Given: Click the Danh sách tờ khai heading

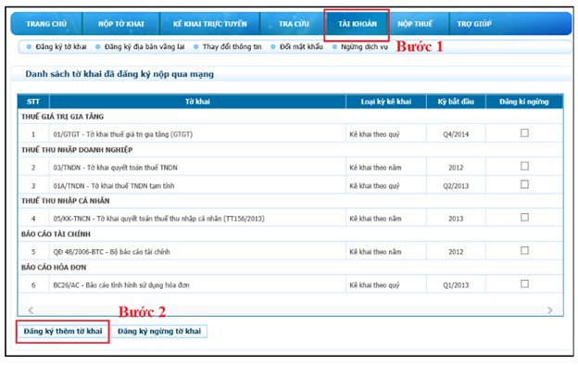Looking at the screenshot, I should pos(119,74).
